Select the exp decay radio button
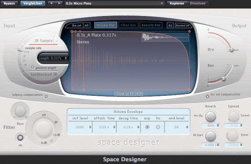 [147, 127]
